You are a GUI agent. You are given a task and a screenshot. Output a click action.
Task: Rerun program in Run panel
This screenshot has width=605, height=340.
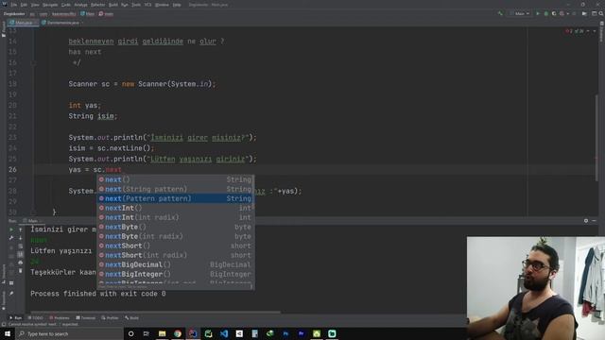point(11,229)
